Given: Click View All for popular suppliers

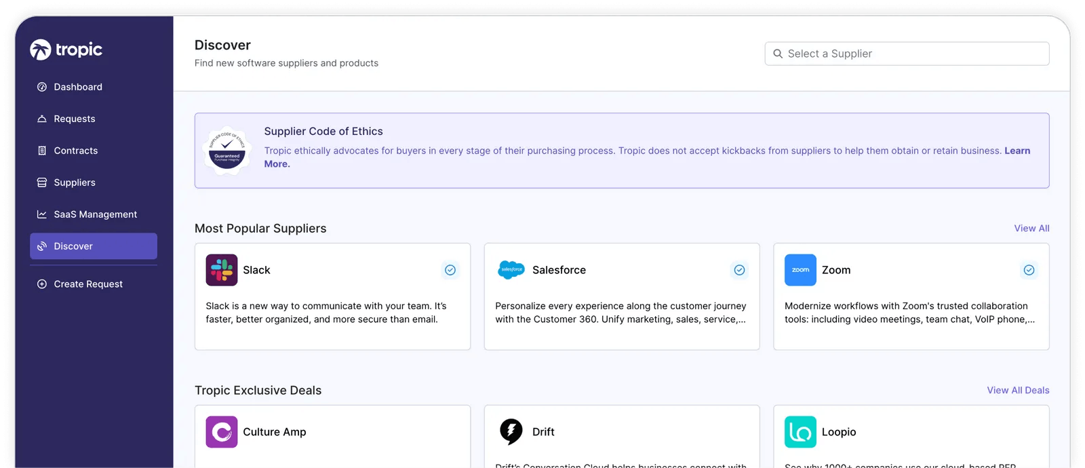Looking at the screenshot, I should pos(1031,229).
